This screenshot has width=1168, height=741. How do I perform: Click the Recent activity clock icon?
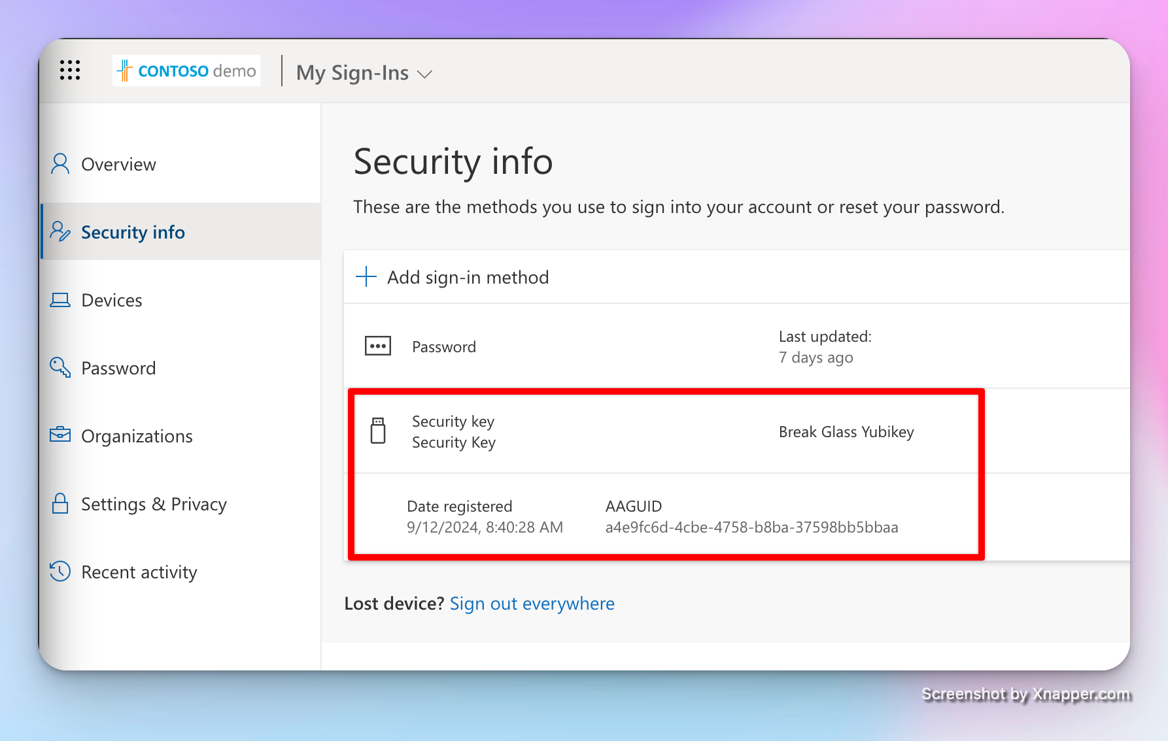pos(60,571)
